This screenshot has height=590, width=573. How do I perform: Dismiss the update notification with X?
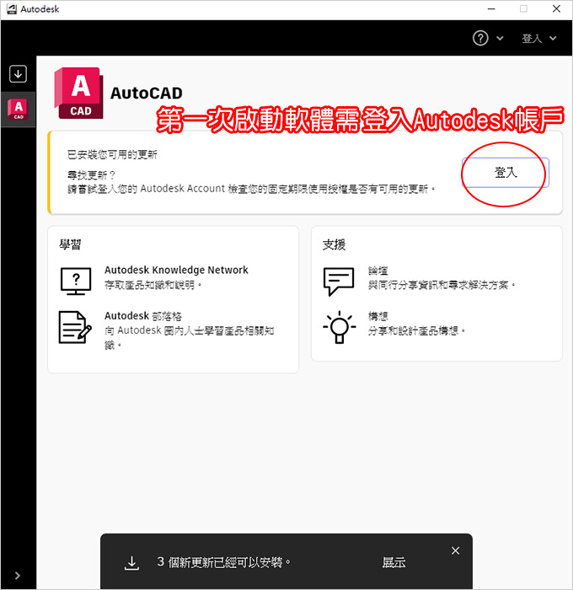[455, 551]
